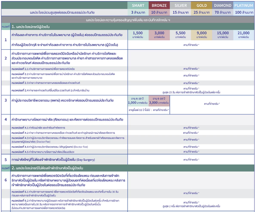This screenshot has width=256, height=212.
Task: Click section header 2. ผลประโยชน์กรณีไม่ต้องเข้าพักรักษาตัว
Action: 47,168
